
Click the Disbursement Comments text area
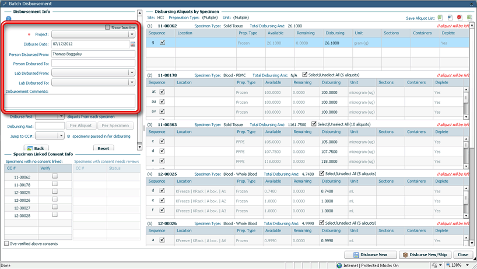(69, 101)
